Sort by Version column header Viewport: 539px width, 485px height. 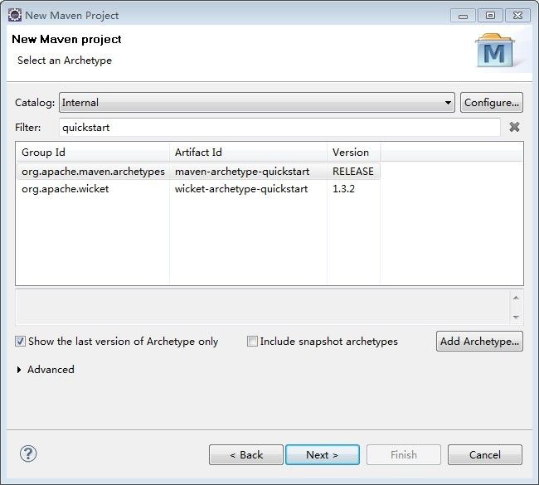[x=354, y=153]
